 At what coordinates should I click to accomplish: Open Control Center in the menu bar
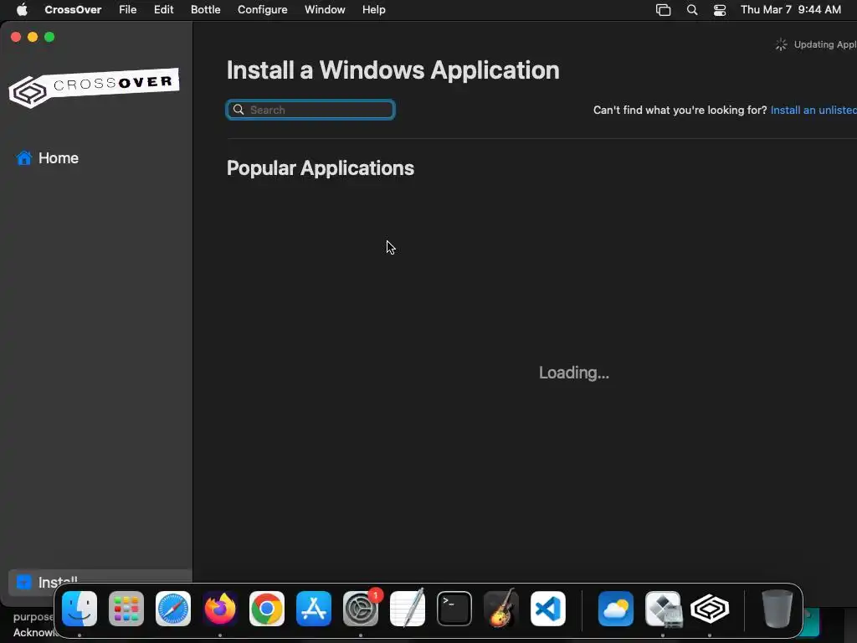720,10
